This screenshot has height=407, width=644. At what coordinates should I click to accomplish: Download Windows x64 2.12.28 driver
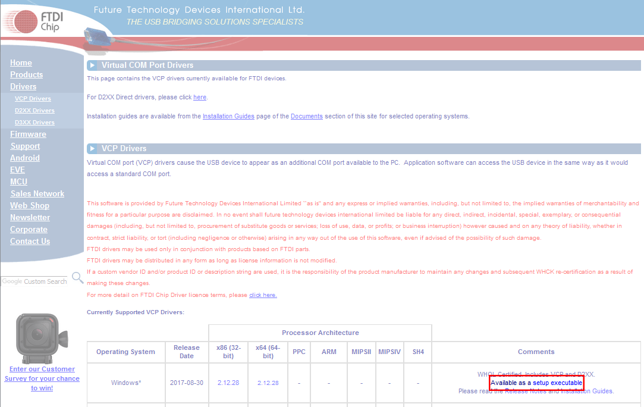pos(268,383)
